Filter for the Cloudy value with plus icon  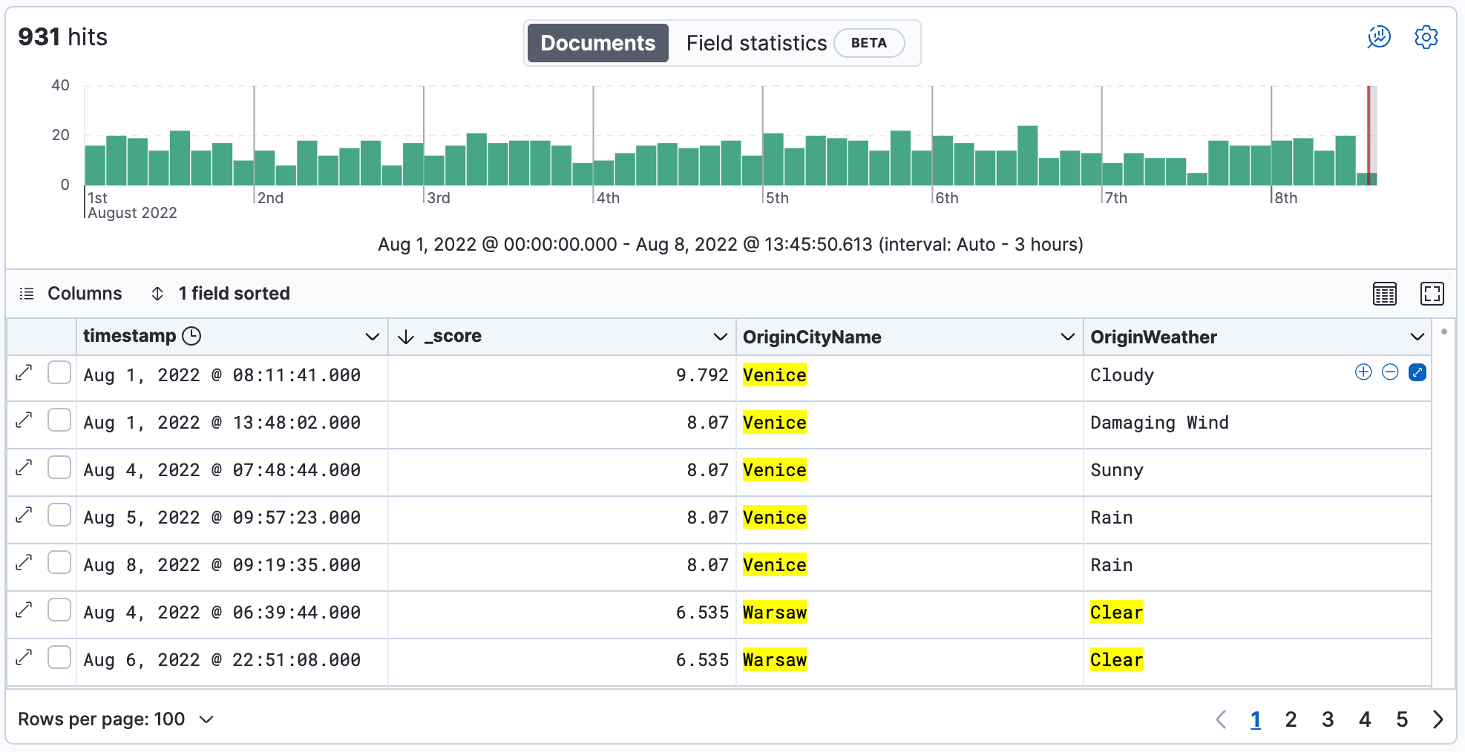point(1363,372)
